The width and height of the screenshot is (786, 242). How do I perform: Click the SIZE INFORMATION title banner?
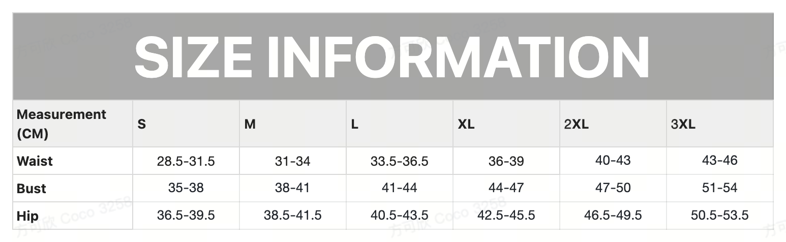click(392, 57)
